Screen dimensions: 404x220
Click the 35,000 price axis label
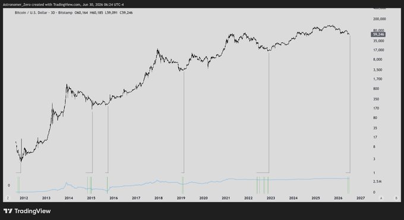378,41
